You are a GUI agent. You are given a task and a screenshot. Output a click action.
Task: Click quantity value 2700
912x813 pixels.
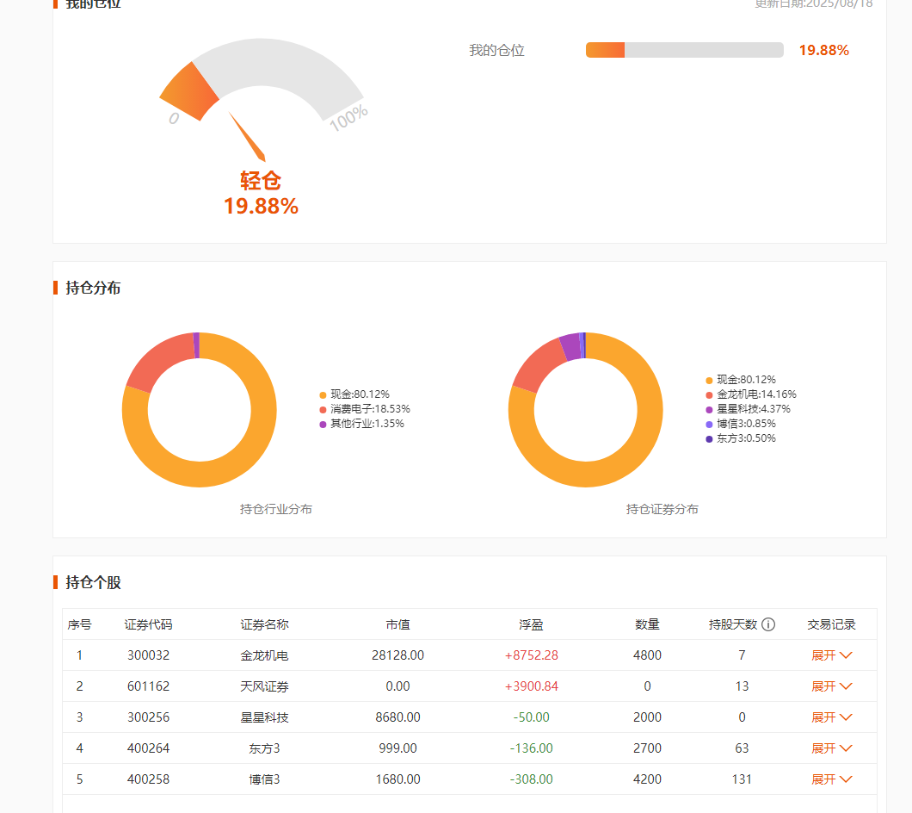(647, 748)
